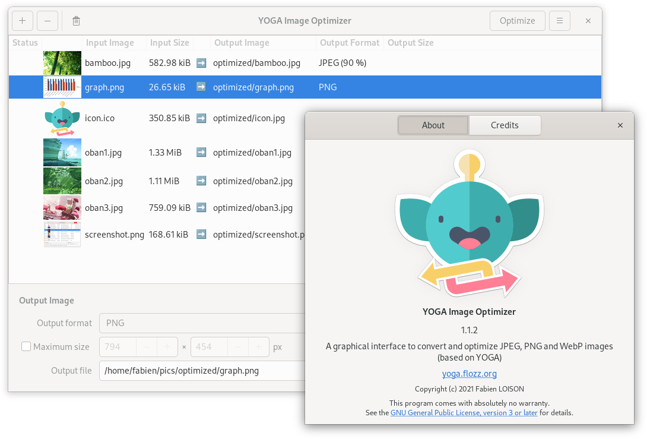Click the trash clear-list icon
Screen dimensions: 647x439
(x=76, y=21)
